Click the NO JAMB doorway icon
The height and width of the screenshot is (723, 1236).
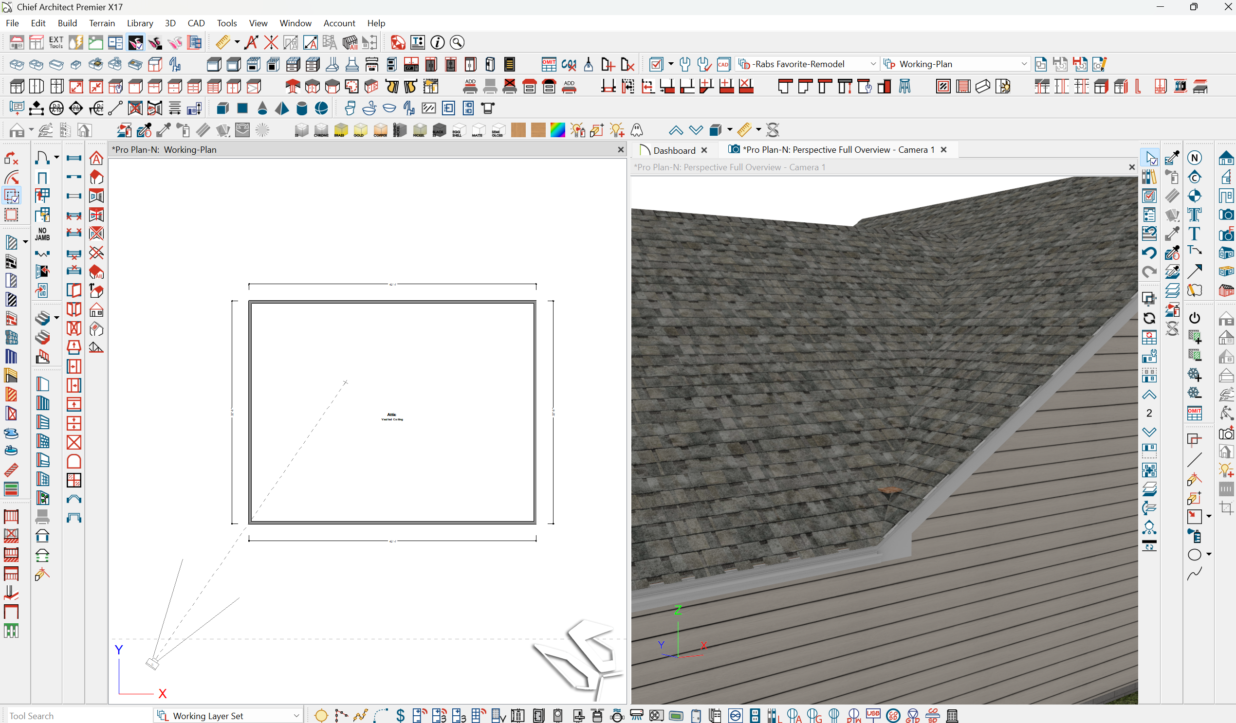(x=42, y=234)
